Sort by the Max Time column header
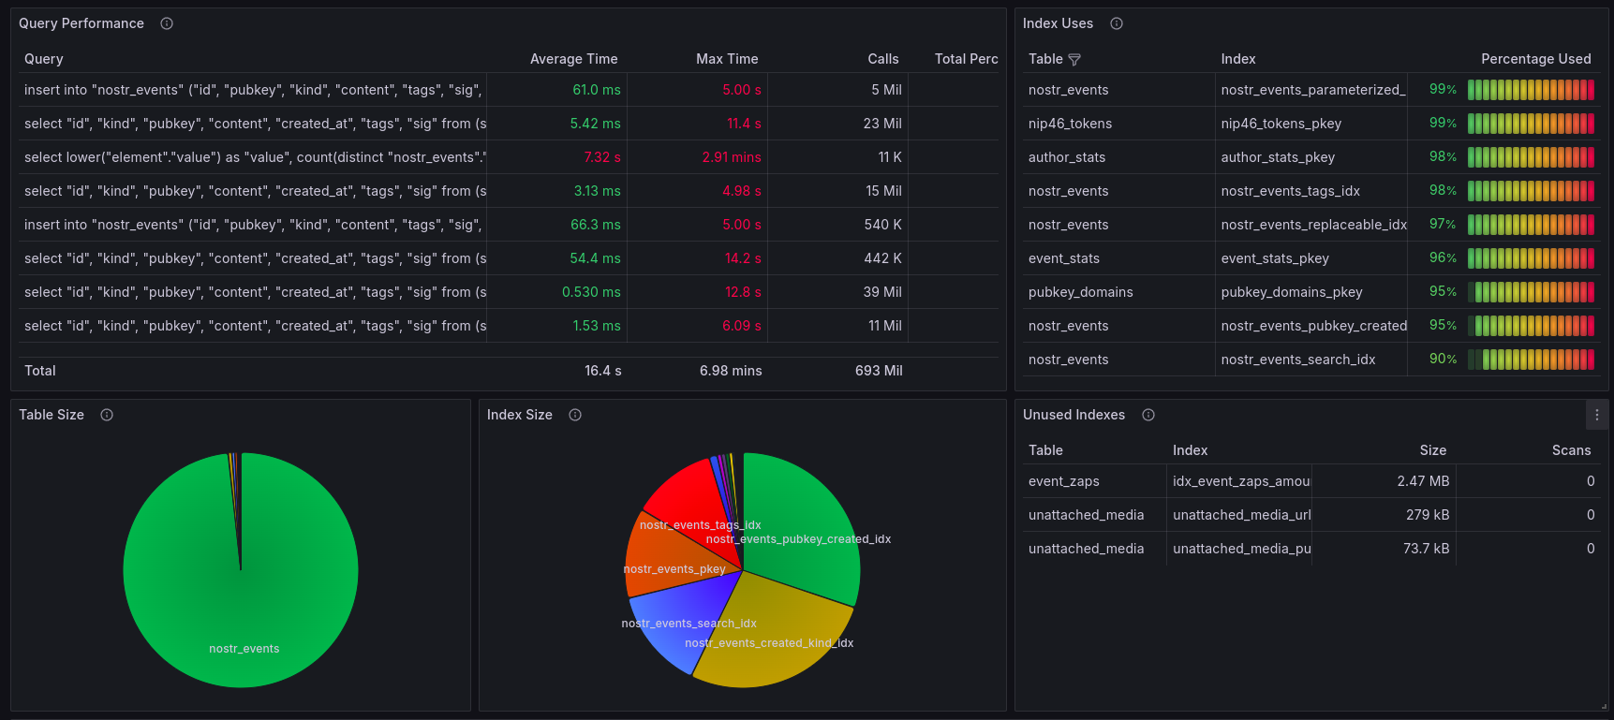Image resolution: width=1614 pixels, height=720 pixels. pos(727,59)
